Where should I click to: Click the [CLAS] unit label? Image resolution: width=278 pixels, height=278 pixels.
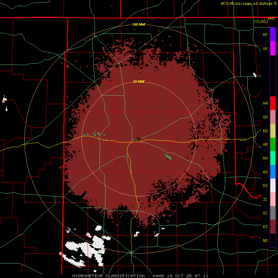261,22
